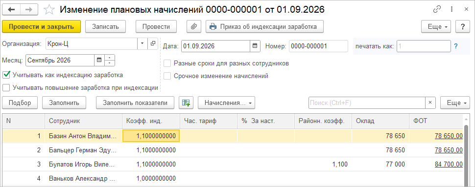475x187 pixels.
Task: Click the Организация input field
Action: tap(92, 43)
